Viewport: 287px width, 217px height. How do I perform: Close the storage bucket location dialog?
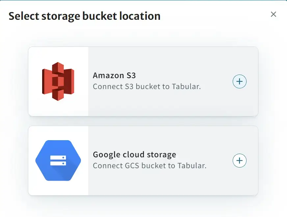point(273,14)
